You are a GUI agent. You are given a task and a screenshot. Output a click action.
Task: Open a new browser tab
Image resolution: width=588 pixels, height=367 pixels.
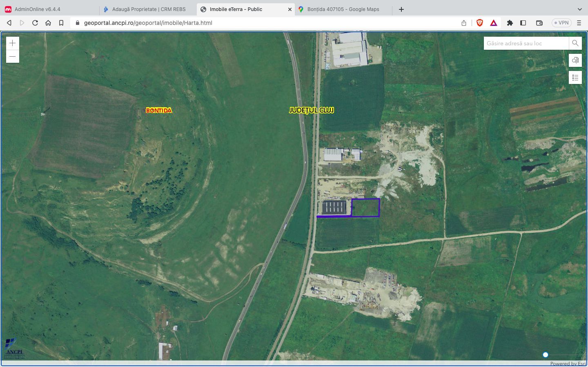click(x=401, y=9)
